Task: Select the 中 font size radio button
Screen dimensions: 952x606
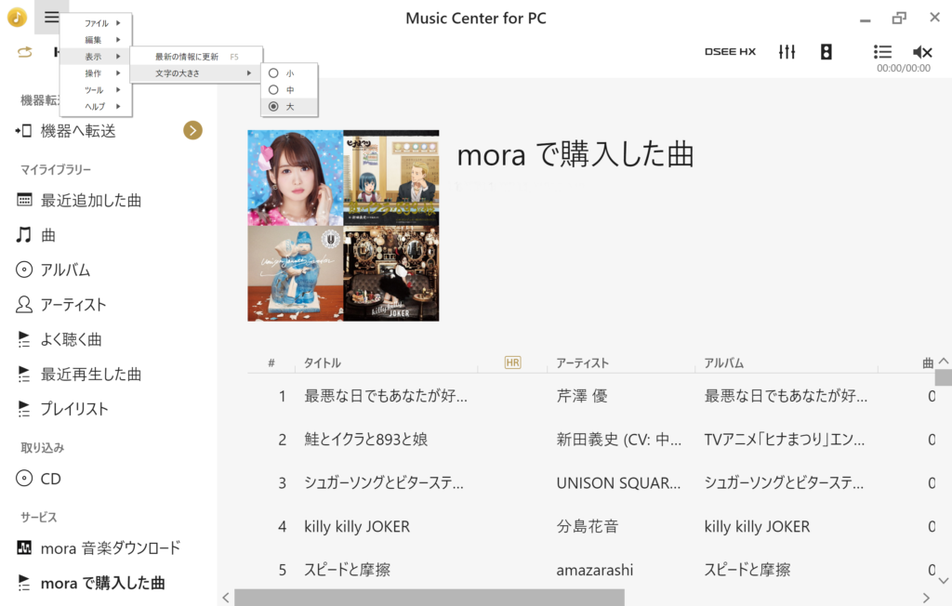Action: (x=274, y=90)
